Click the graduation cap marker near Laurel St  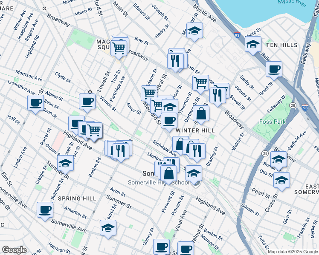(x=108, y=228)
